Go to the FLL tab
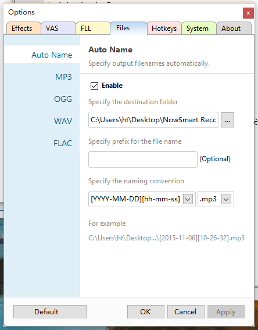Image resolution: width=258 pixels, height=330 pixels. (x=93, y=29)
